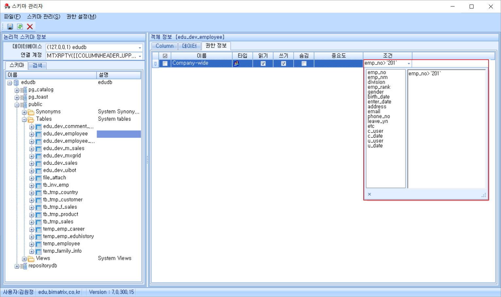
Task: Click the repositorydb schema icon
Action: tap(24, 266)
